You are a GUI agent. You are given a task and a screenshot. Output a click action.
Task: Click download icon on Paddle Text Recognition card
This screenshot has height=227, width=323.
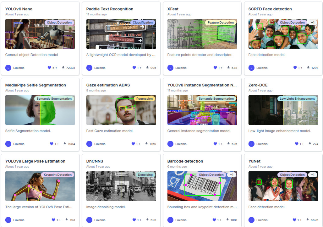[147, 68]
